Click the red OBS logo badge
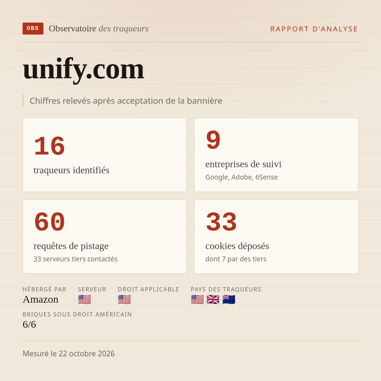Viewport: 381px width, 381px height. pos(33,29)
